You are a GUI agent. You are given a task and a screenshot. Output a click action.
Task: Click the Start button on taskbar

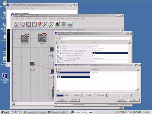(4, 112)
